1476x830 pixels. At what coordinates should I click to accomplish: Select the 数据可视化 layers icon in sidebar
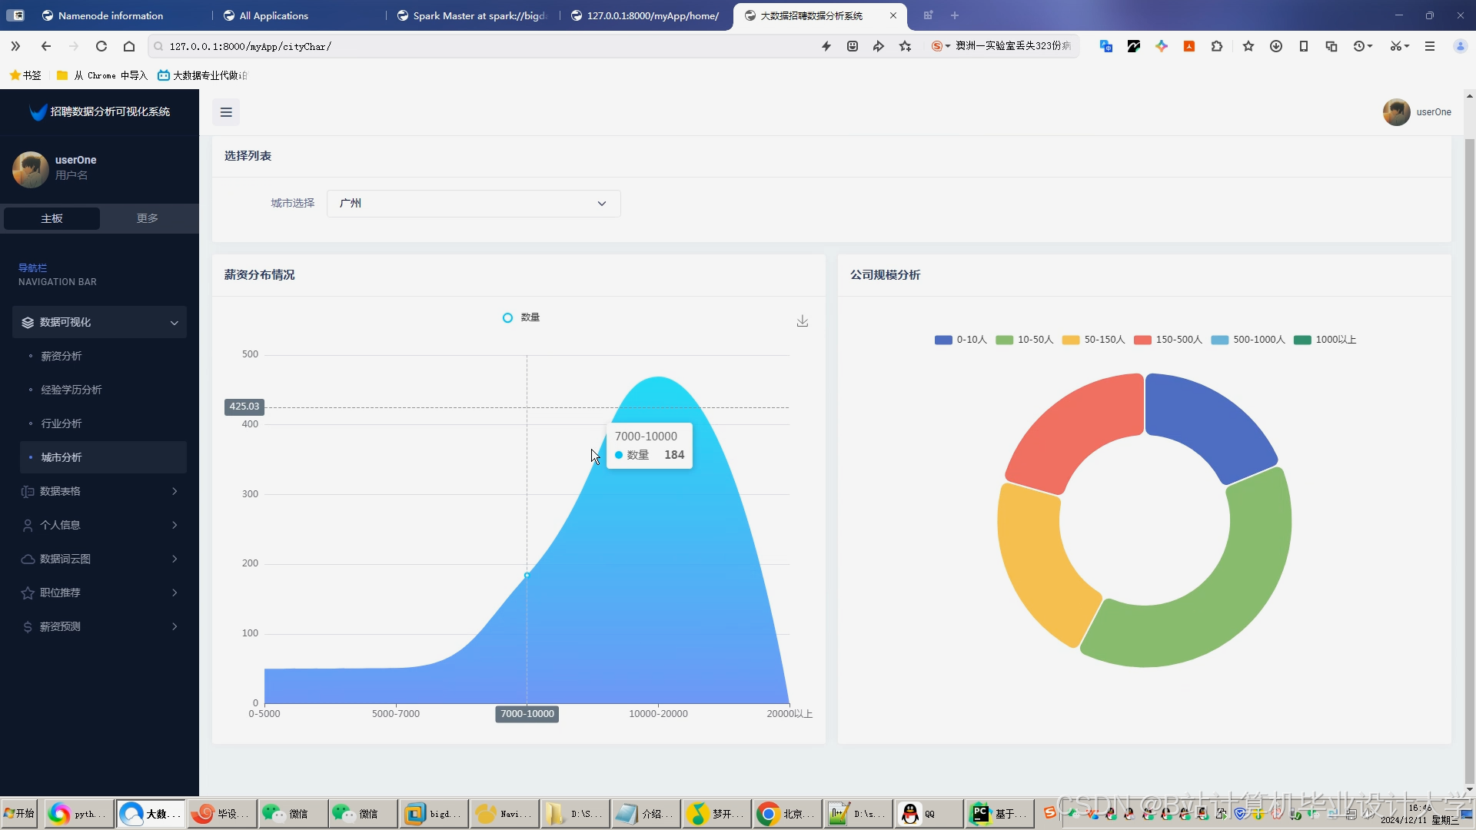[28, 322]
